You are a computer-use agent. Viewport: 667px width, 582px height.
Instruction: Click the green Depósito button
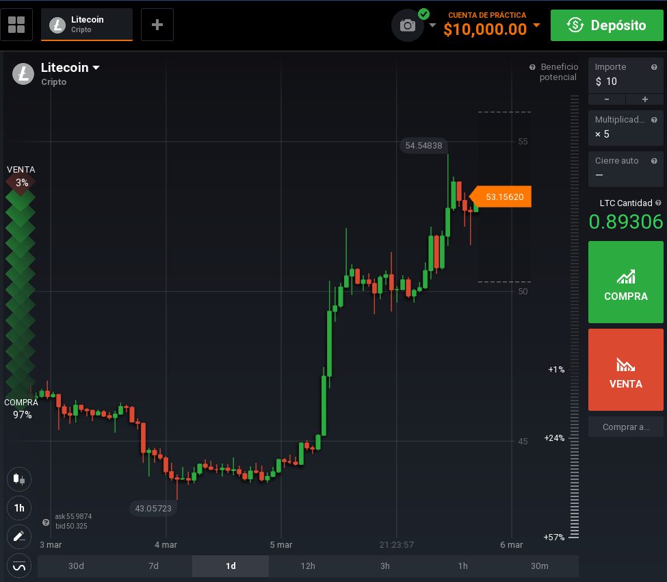click(x=607, y=25)
